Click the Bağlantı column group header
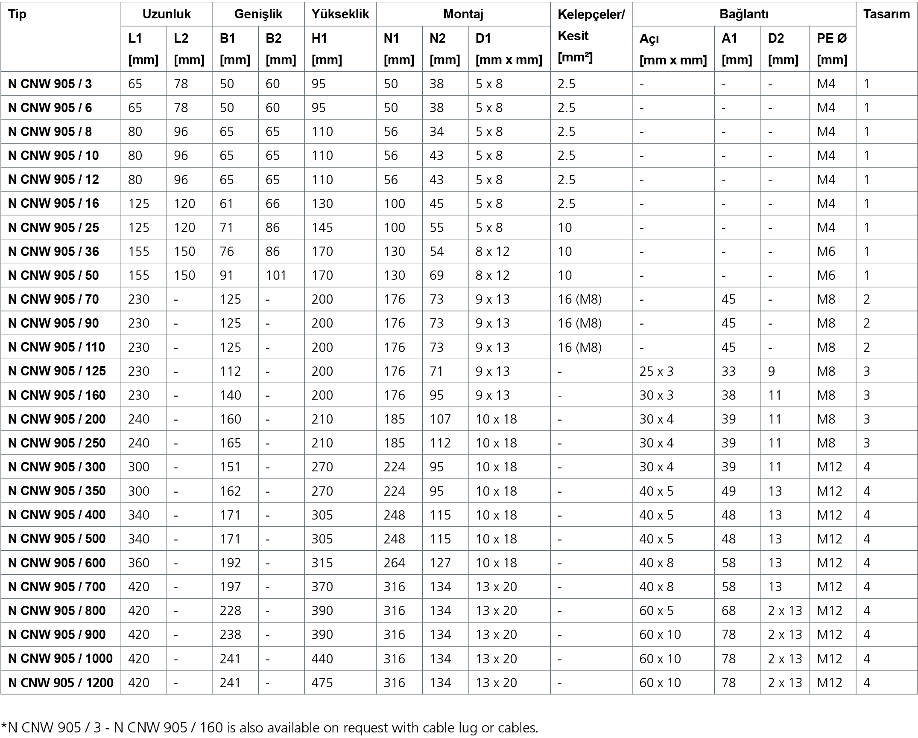Image resolution: width=918 pixels, height=738 pixels. coord(744,14)
